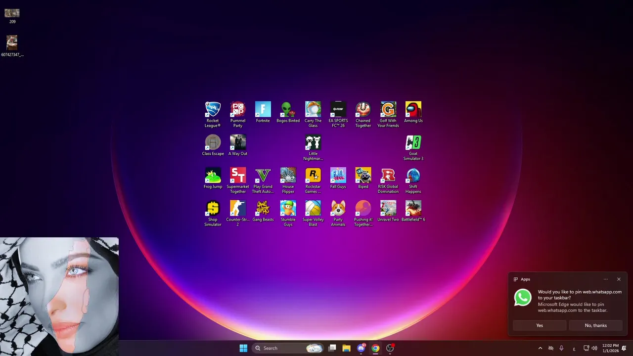Screen dimensions: 633x356
Task: Open Bogos Binted alien icon
Action: pos(288,112)
